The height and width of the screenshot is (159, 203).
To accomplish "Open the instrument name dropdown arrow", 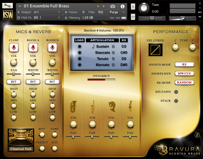I will (x=20, y=6).
